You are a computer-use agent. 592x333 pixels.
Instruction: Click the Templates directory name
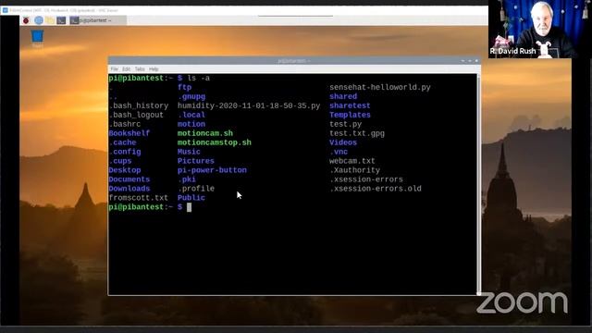coord(350,115)
